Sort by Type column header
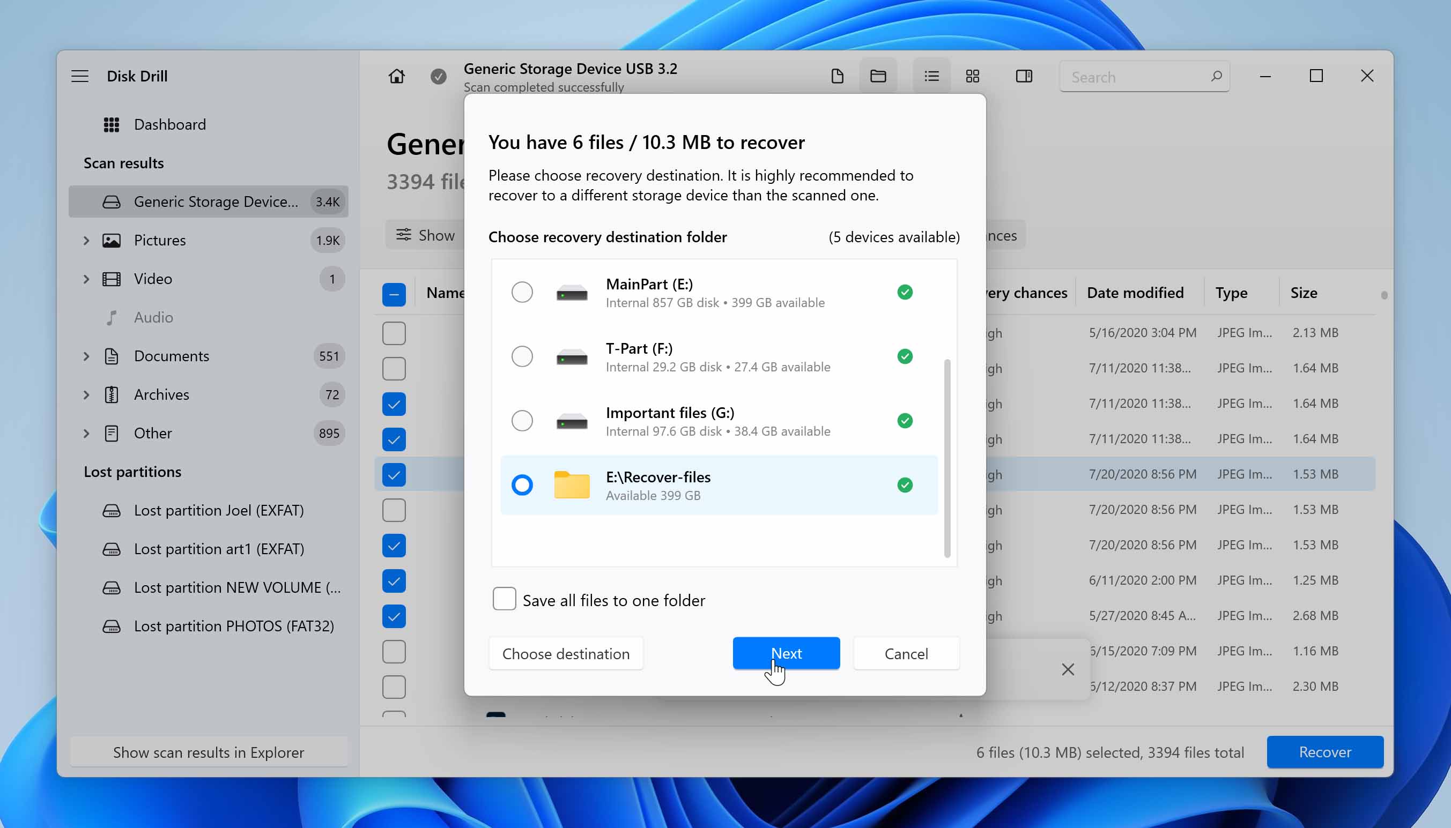This screenshot has height=828, width=1451. [x=1231, y=293]
